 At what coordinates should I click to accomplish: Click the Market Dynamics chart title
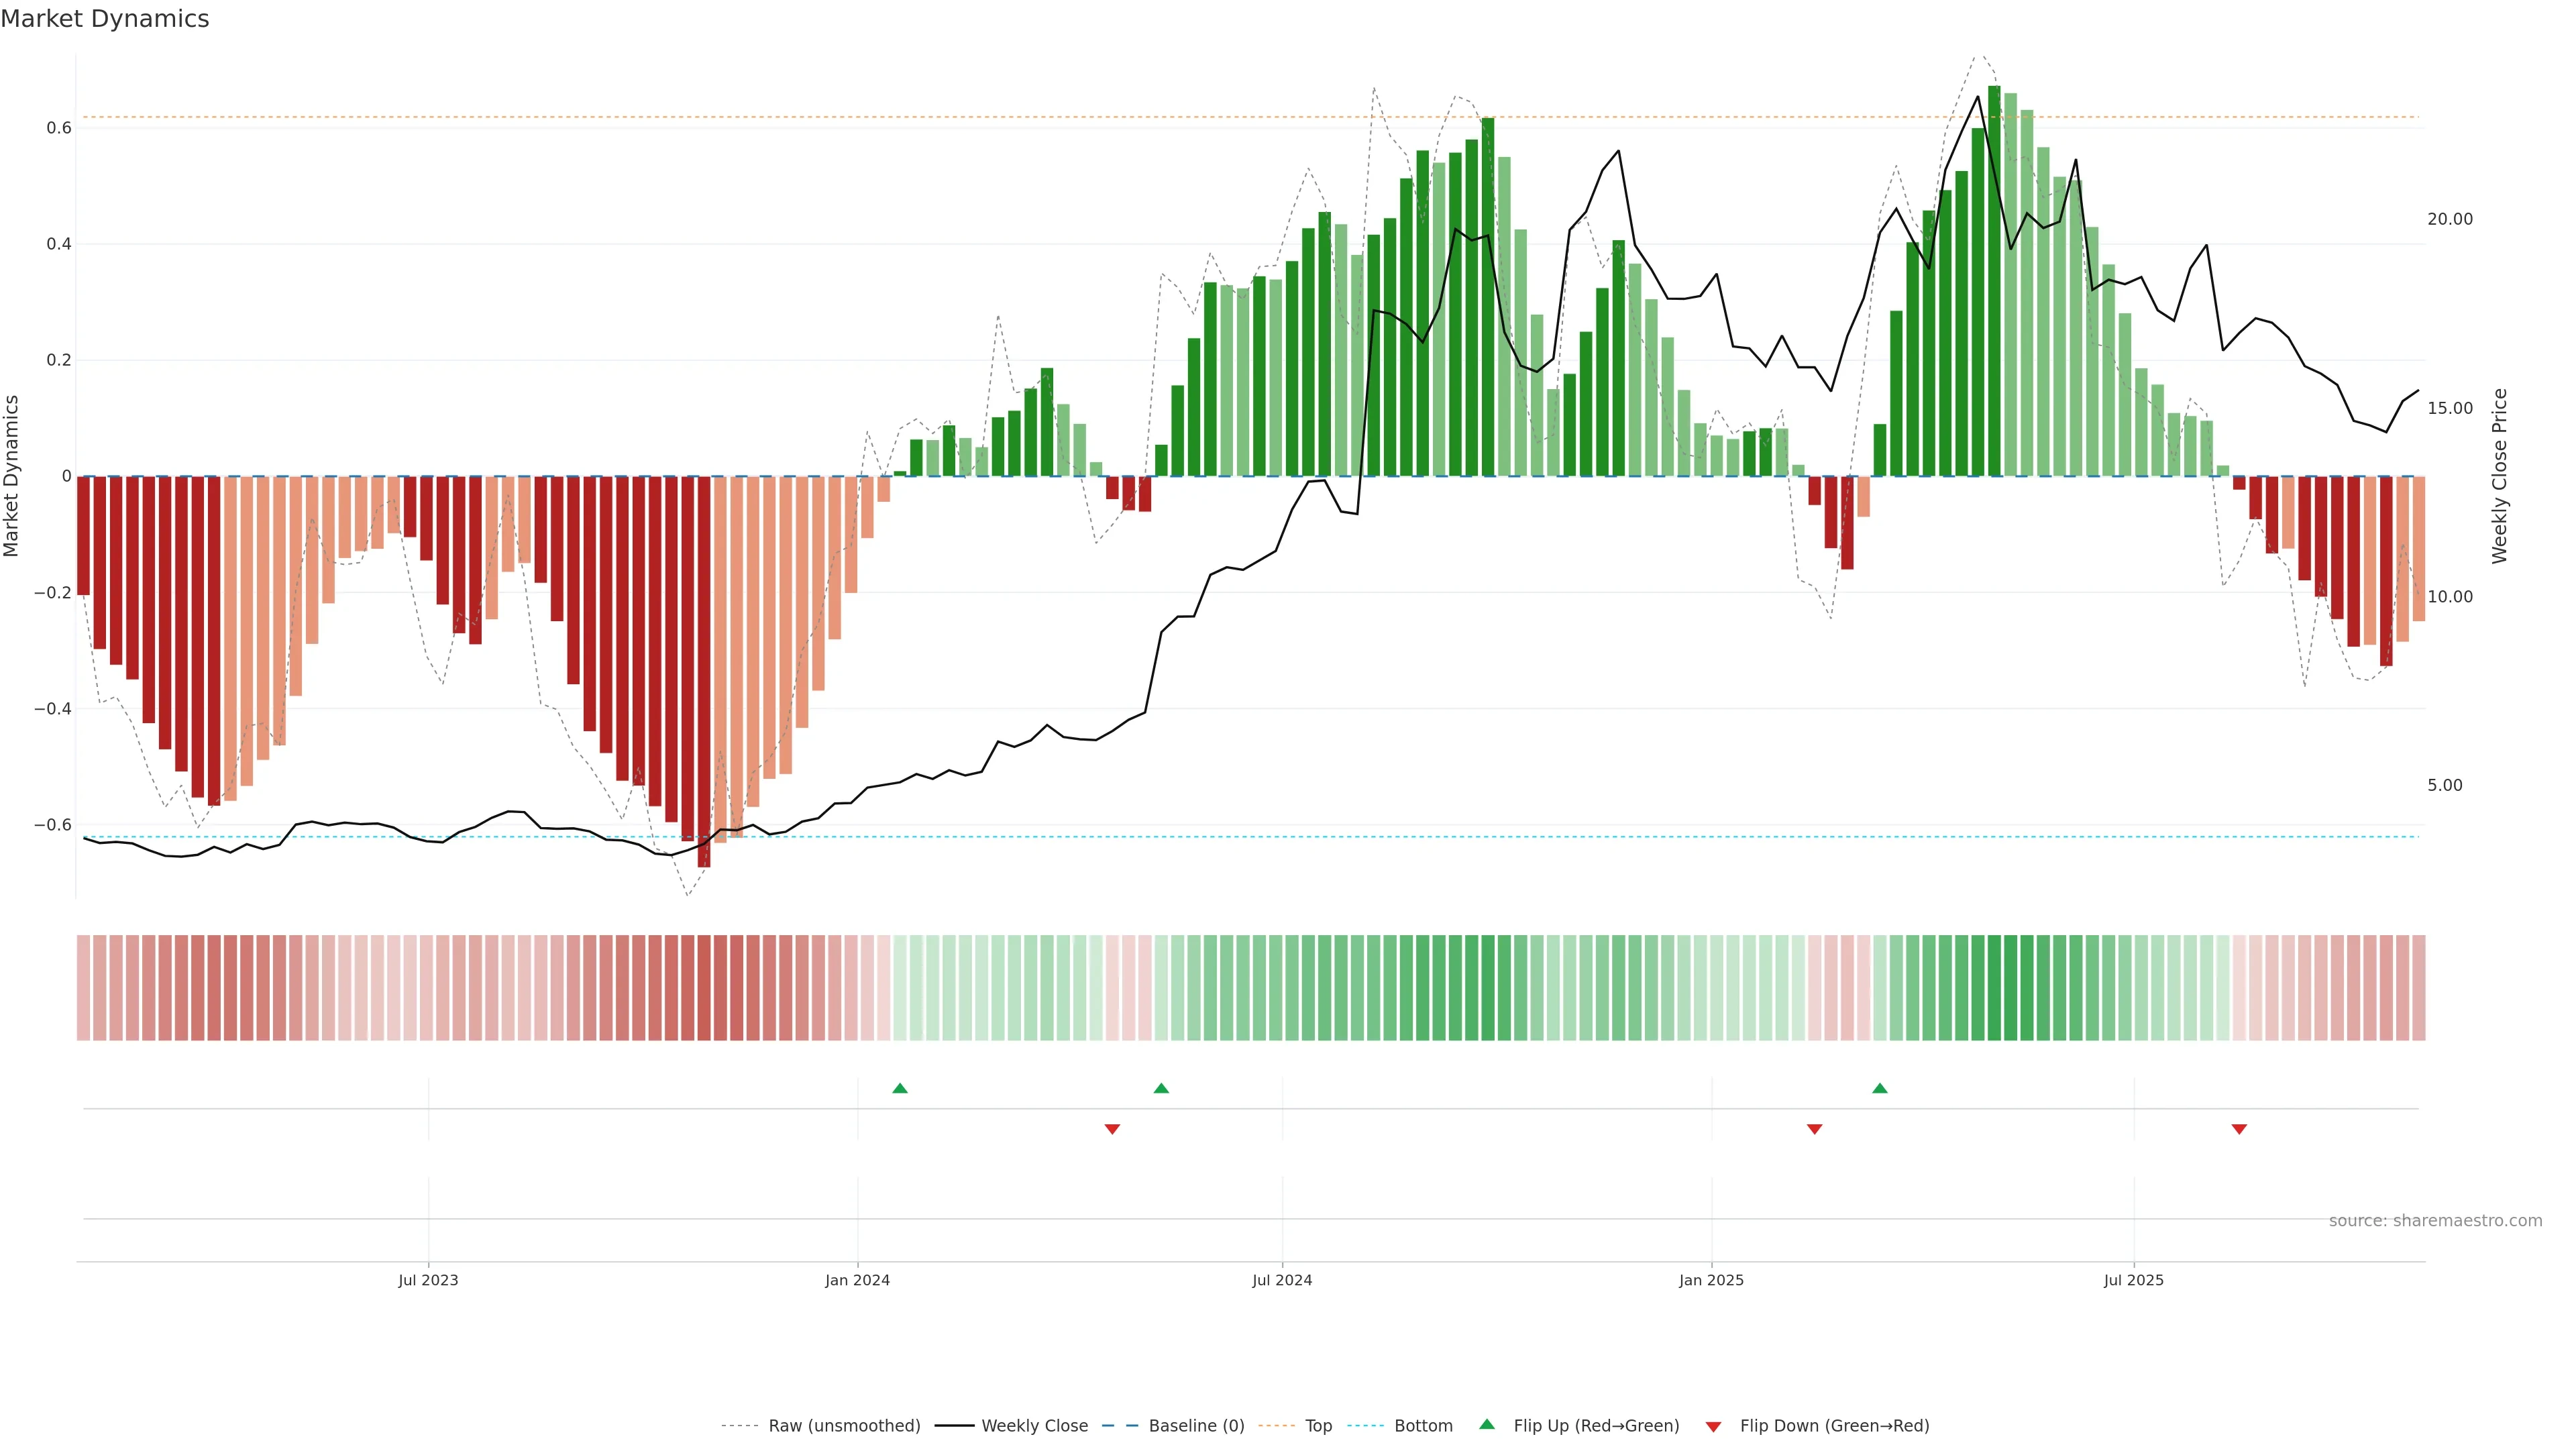(x=105, y=19)
